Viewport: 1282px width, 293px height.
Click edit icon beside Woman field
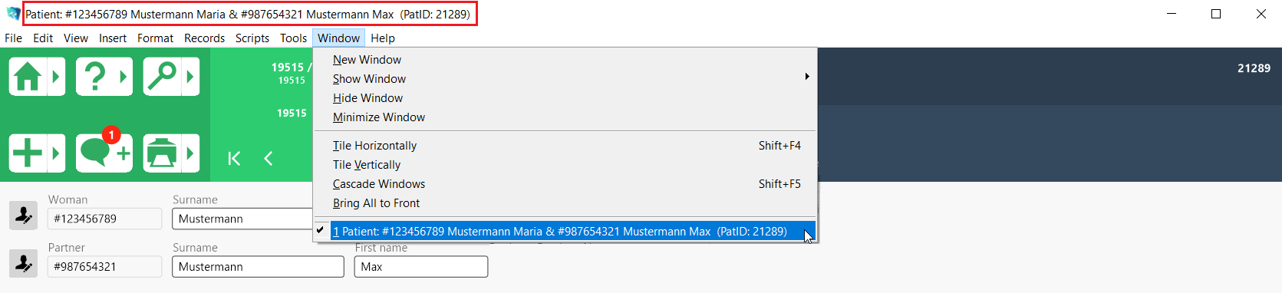[23, 216]
